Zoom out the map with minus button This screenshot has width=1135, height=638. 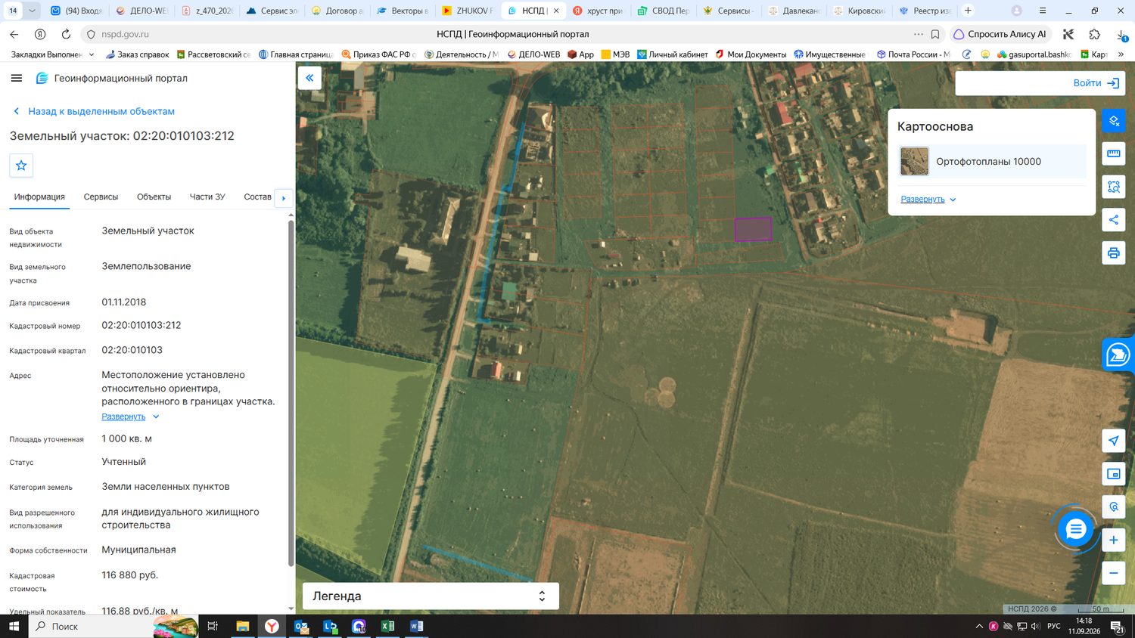[1114, 573]
